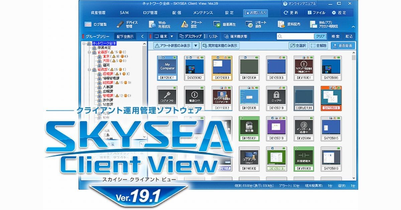Open the ログ管理 menu
This screenshot has width=401, height=210.
point(150,13)
